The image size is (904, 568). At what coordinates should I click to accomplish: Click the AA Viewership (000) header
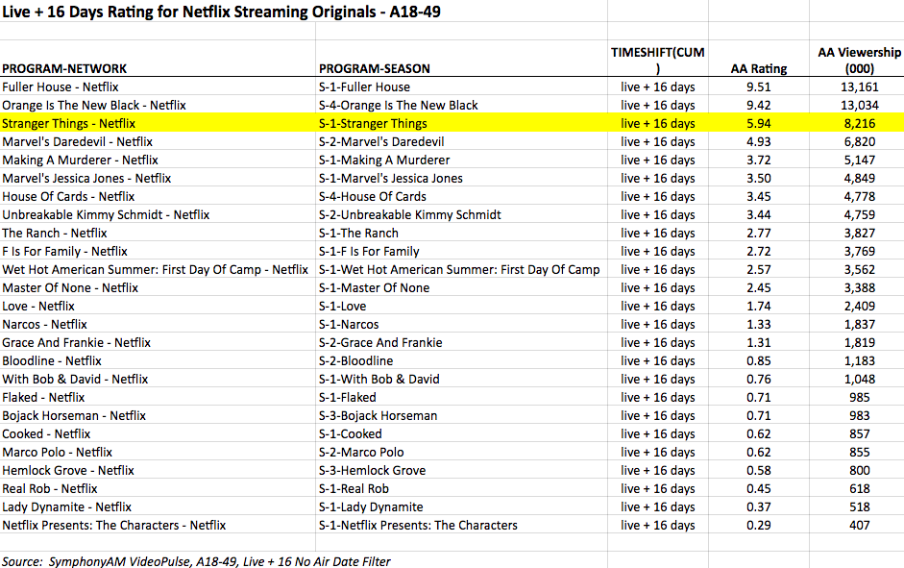pos(859,60)
